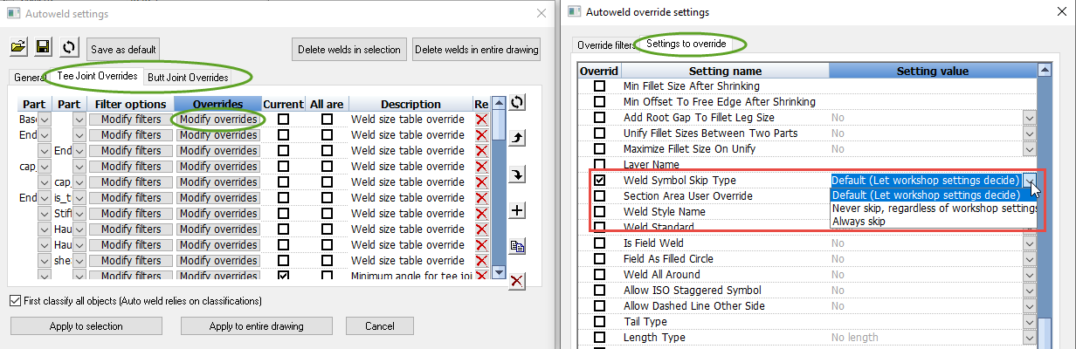Open the Override filters tab

pyautogui.click(x=605, y=44)
